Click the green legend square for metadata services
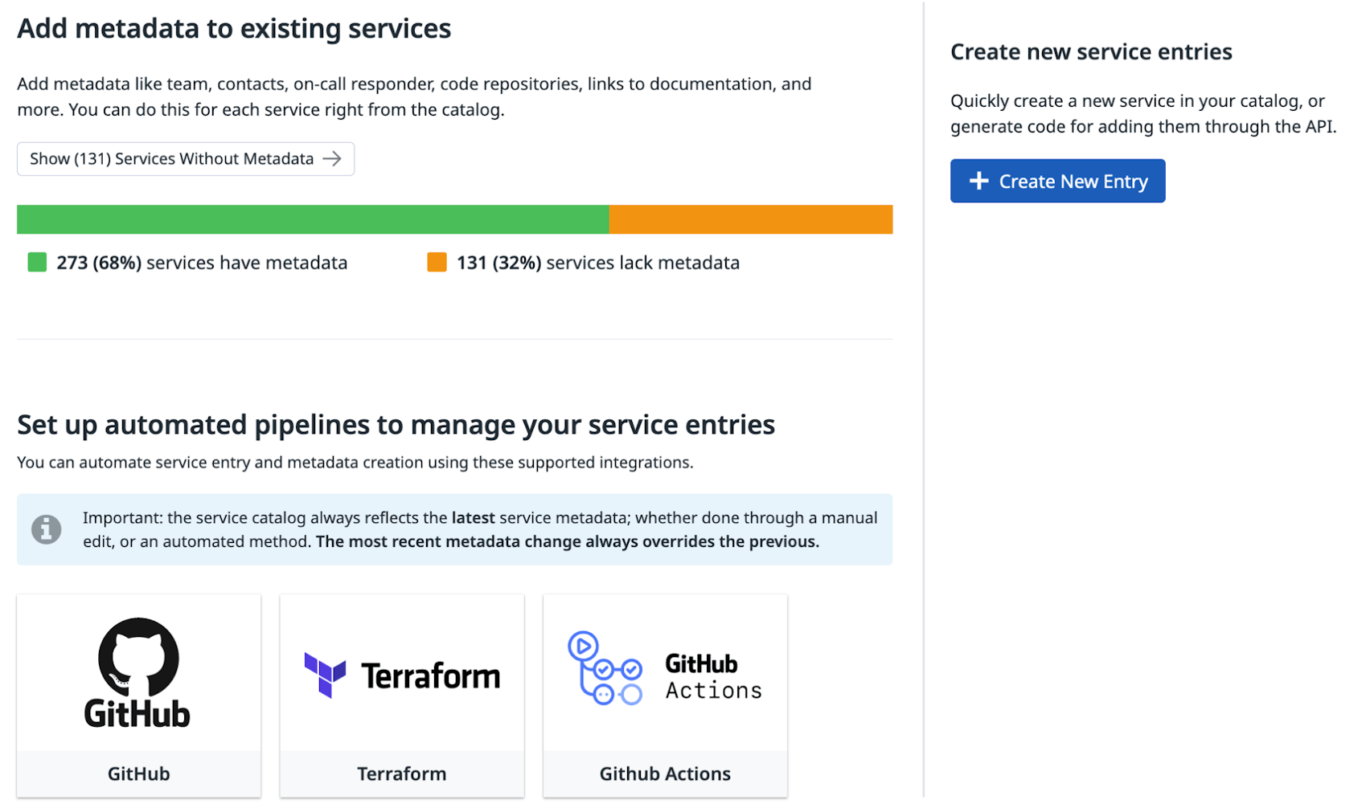 [x=36, y=262]
